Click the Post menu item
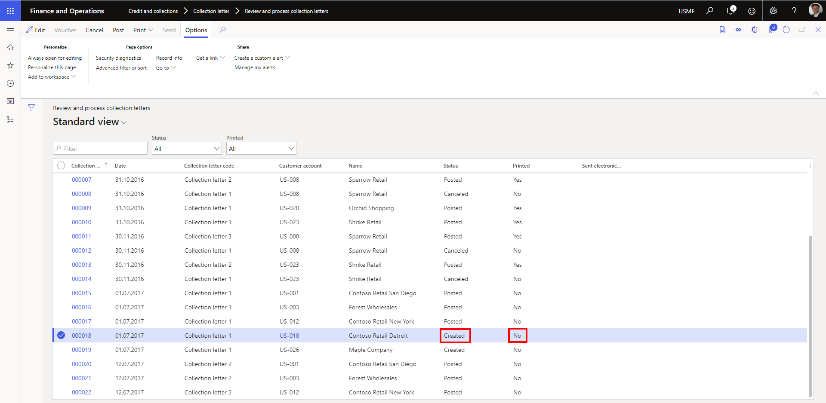This screenshot has height=403, width=826. click(x=118, y=30)
